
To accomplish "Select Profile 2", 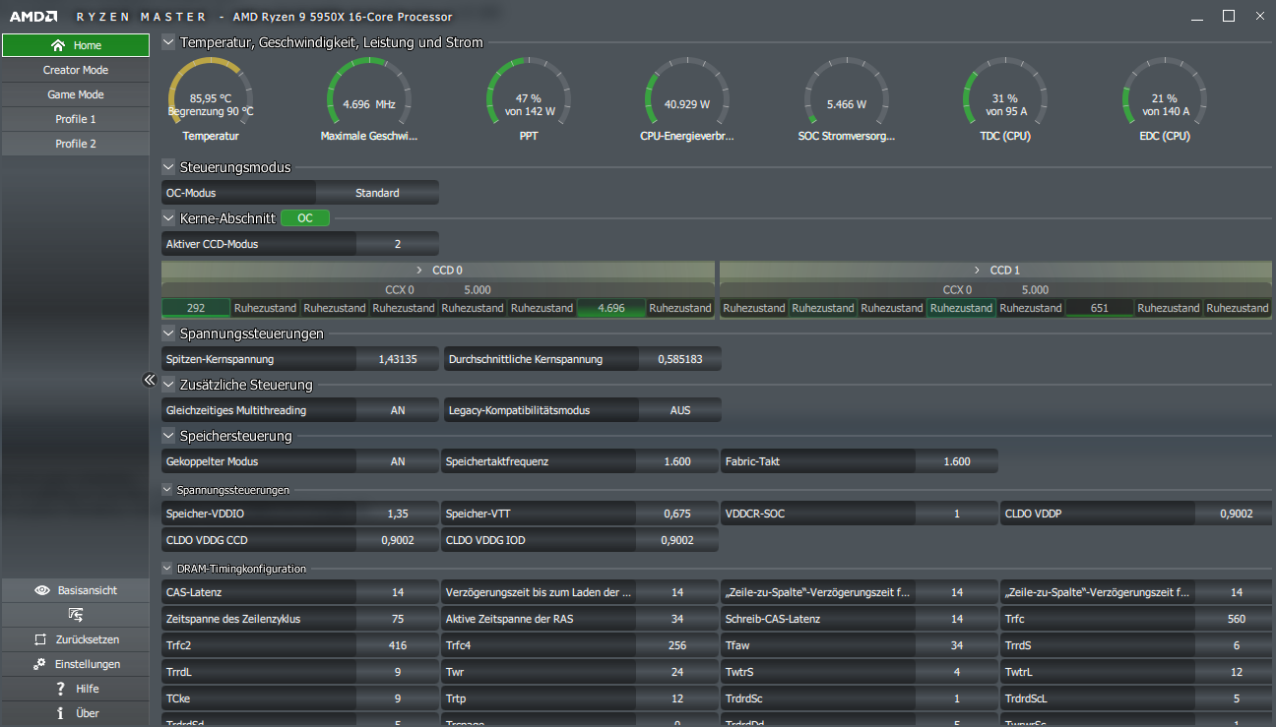I will tap(76, 144).
